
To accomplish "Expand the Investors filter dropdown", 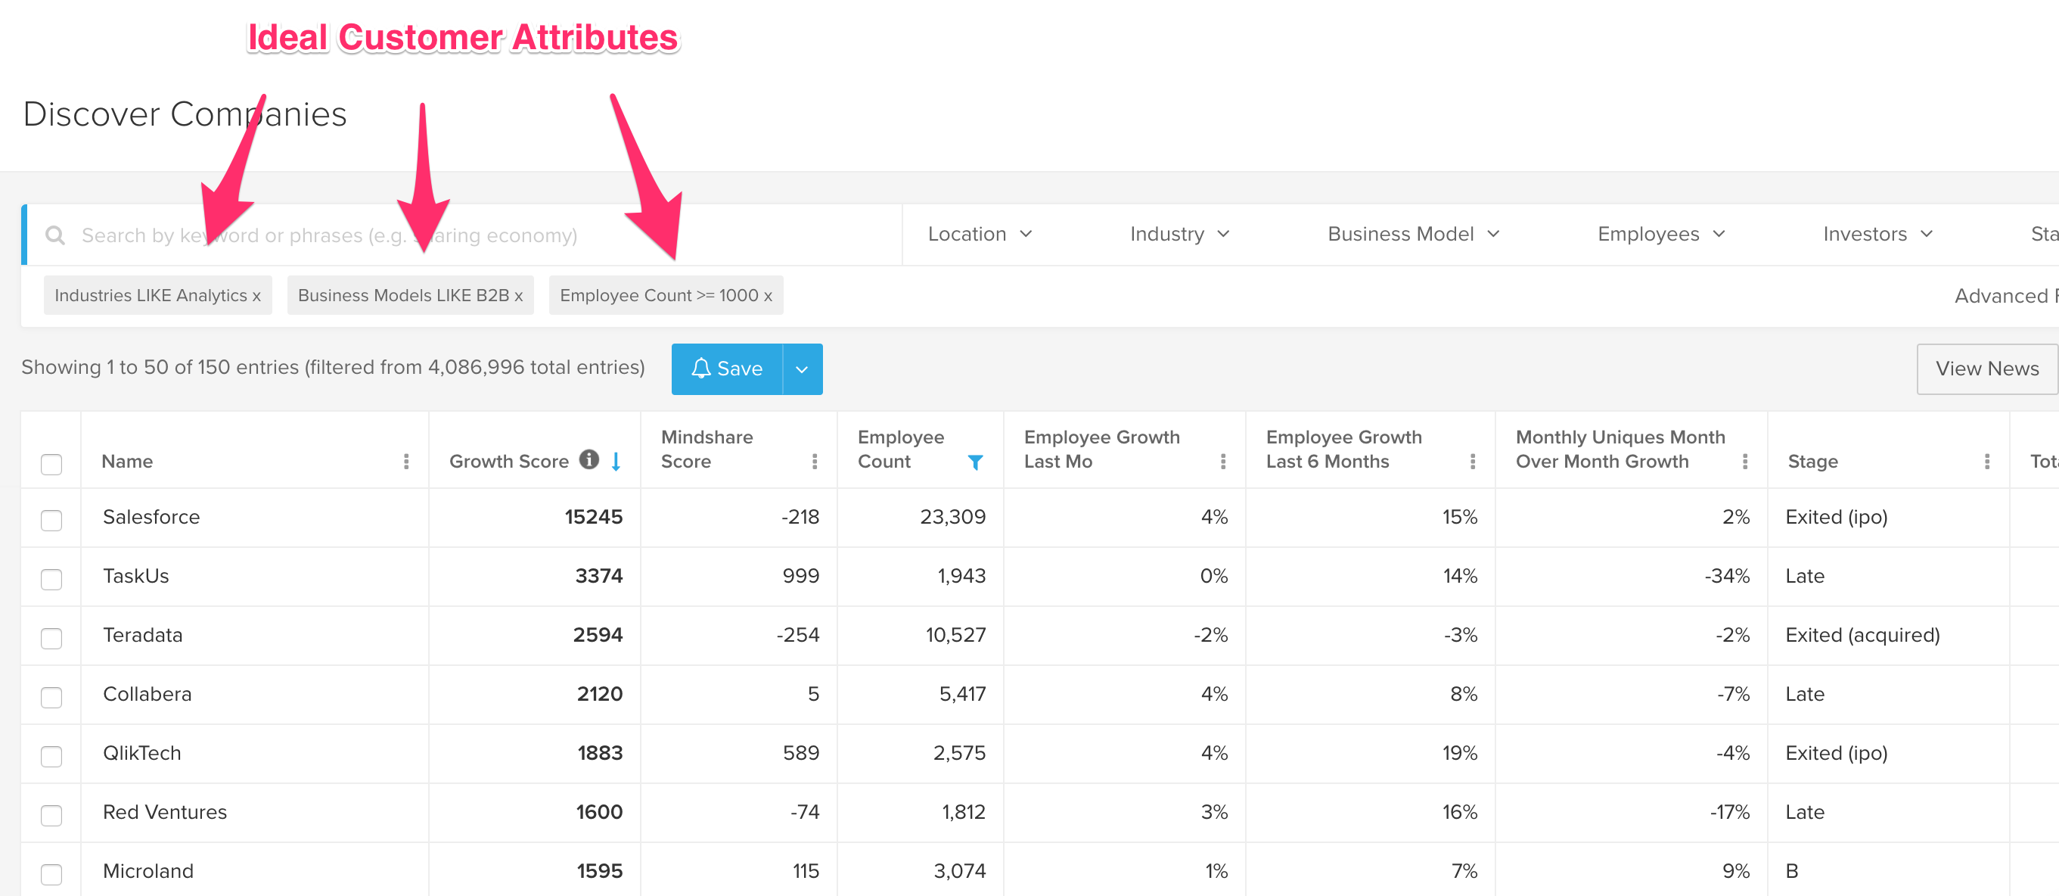I will click(x=1877, y=235).
